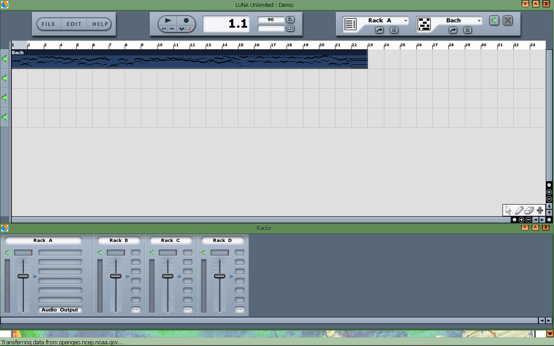The height and width of the screenshot is (346, 554).
Task: Toggle the Rack C speaker mute
Action: pos(152,253)
